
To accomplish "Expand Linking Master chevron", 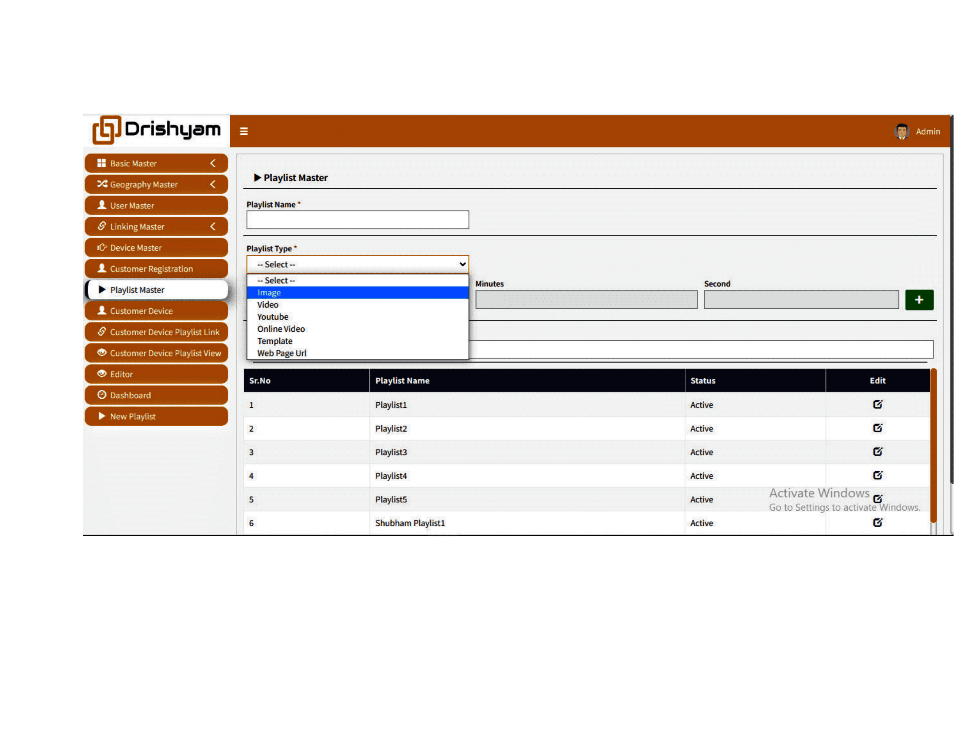I will [x=213, y=226].
